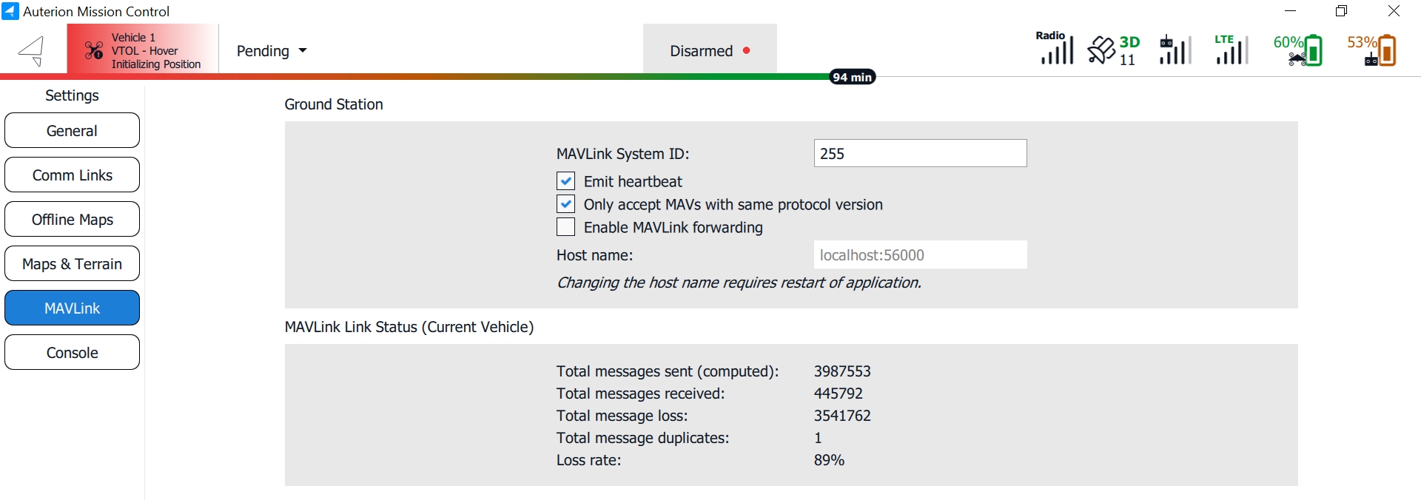The image size is (1421, 500).
Task: Open the Offline Maps page
Action: click(x=72, y=220)
